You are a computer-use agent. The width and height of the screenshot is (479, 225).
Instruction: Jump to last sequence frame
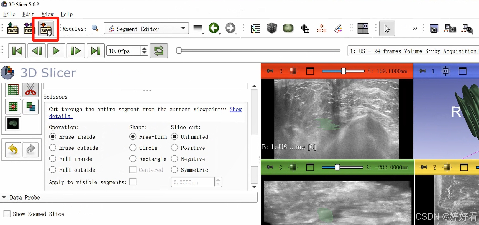[96, 51]
